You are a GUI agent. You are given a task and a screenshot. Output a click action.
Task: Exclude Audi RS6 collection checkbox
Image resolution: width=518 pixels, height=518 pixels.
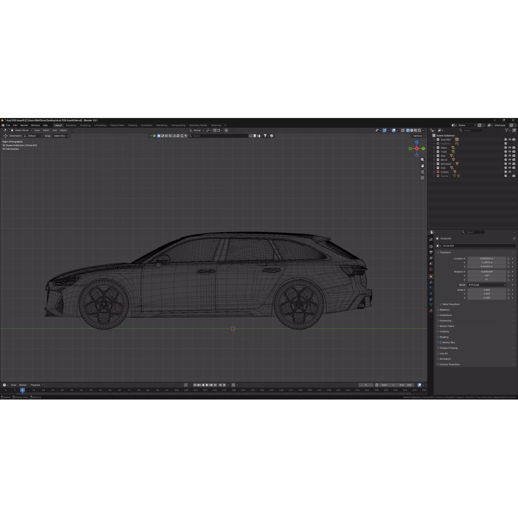(506, 140)
